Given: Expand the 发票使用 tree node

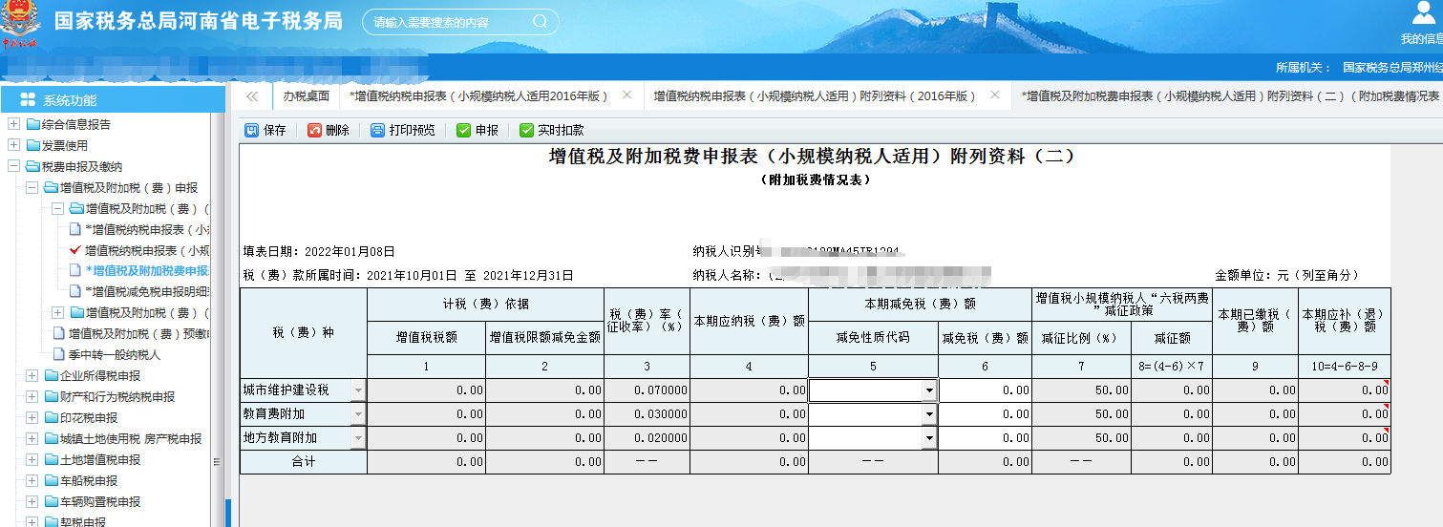Looking at the screenshot, I should (x=13, y=145).
